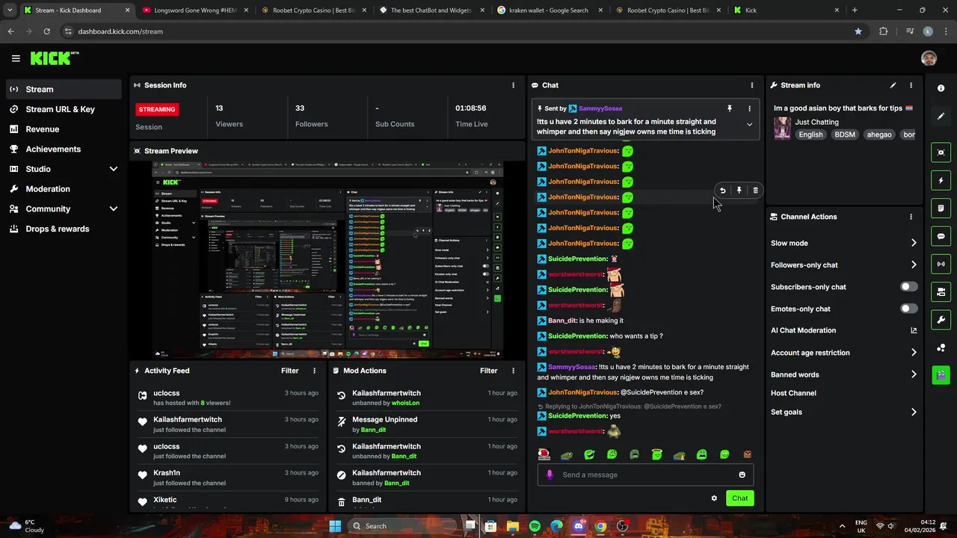Screen dimensions: 957x538
Task: Click the green Chat send button
Action: (739, 498)
